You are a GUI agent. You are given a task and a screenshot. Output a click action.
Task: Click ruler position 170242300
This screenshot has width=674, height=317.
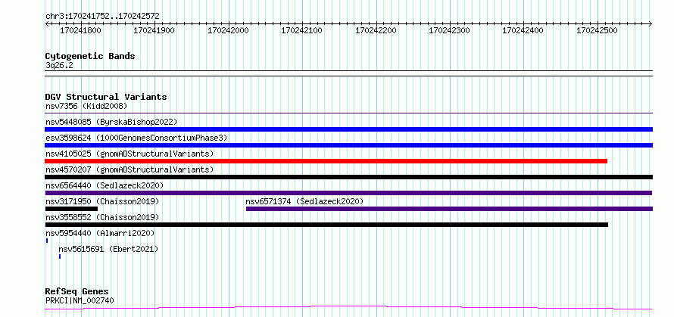click(x=449, y=30)
